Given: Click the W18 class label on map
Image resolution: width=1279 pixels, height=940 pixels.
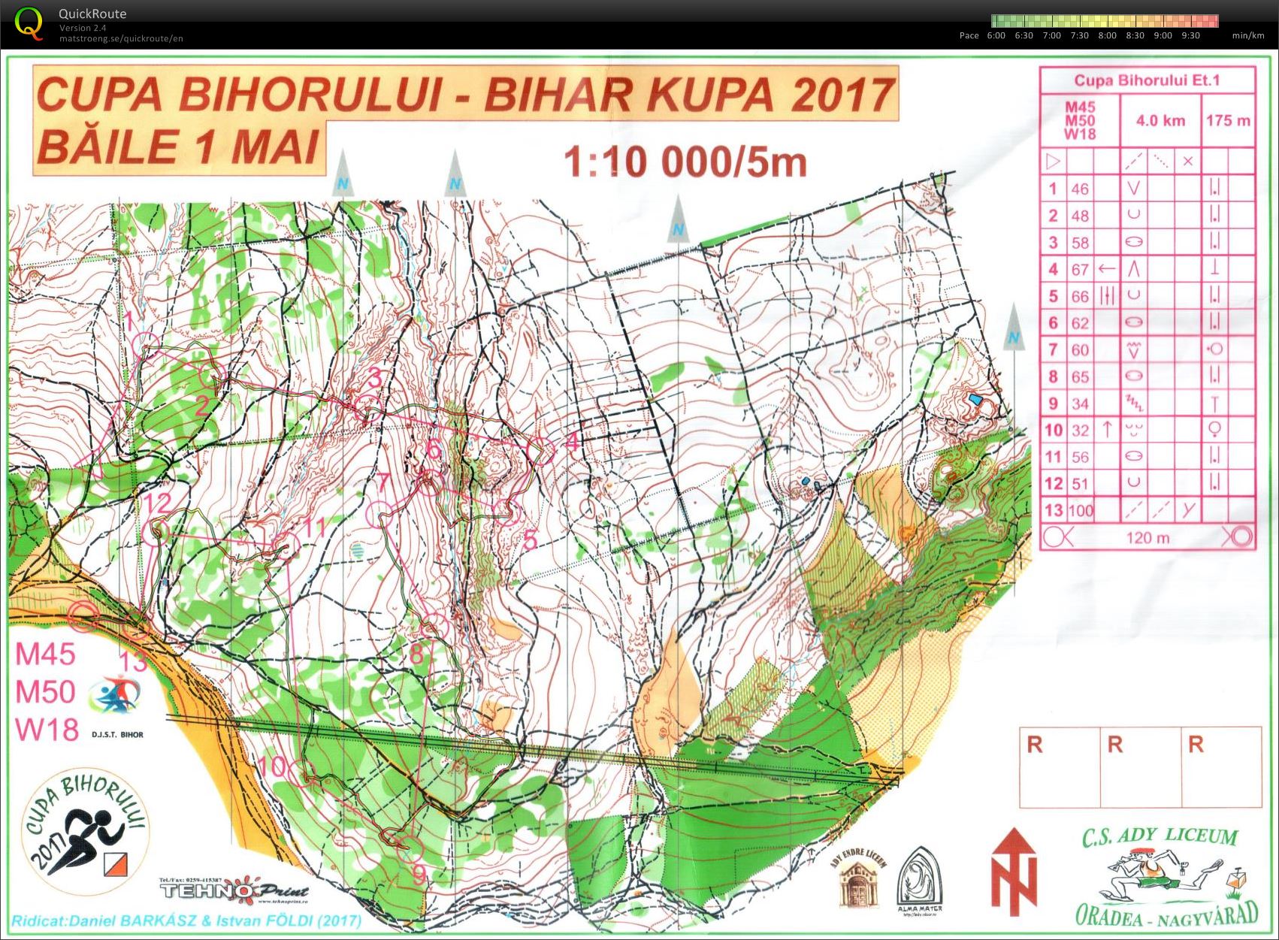Looking at the screenshot, I should [x=47, y=729].
